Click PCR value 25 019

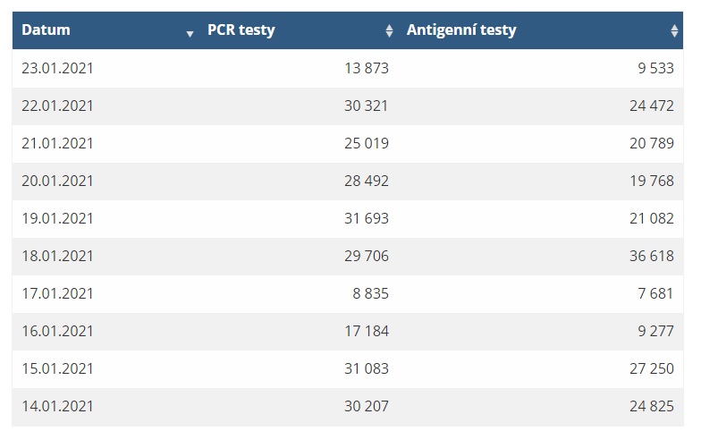point(367,143)
